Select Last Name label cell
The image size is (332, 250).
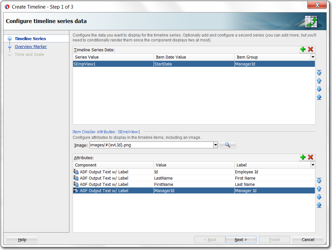click(275, 184)
